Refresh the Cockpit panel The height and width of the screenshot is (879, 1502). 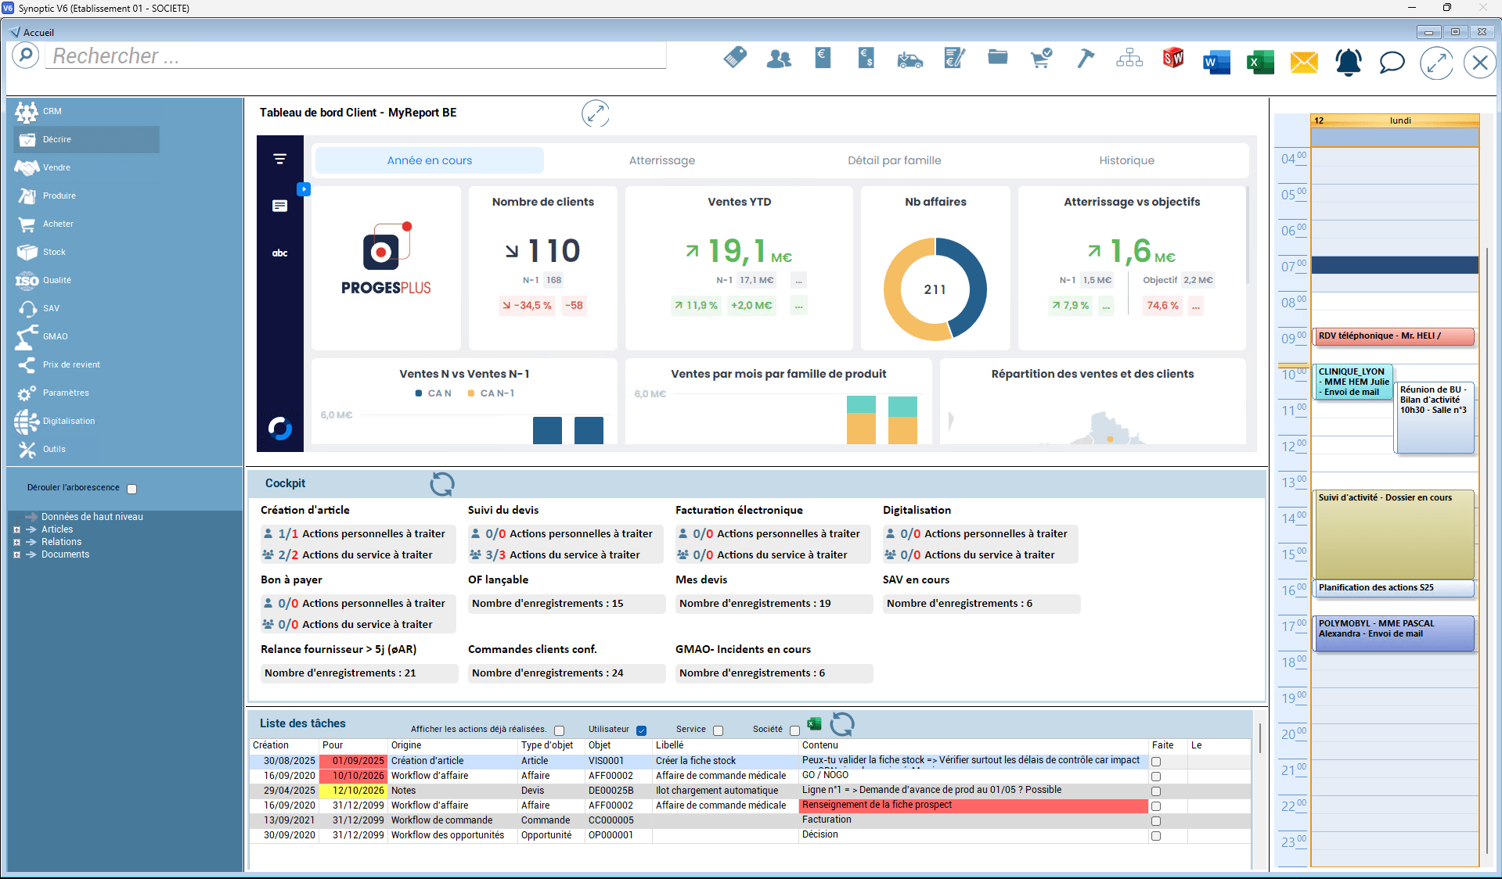click(x=442, y=484)
